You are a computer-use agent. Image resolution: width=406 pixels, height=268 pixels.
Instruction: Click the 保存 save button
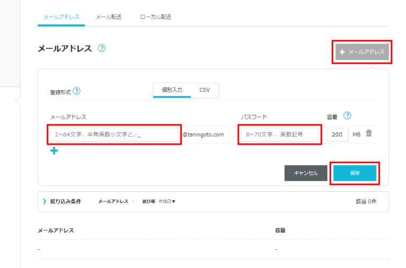click(355, 173)
